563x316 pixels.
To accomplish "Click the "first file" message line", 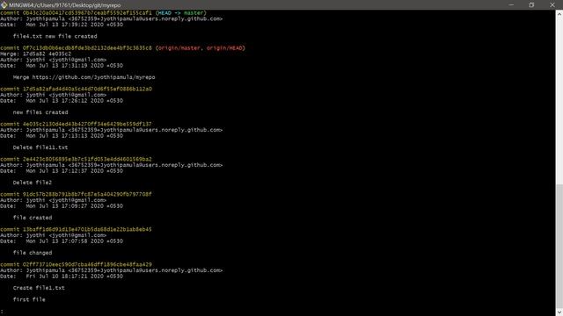I will (29, 299).
